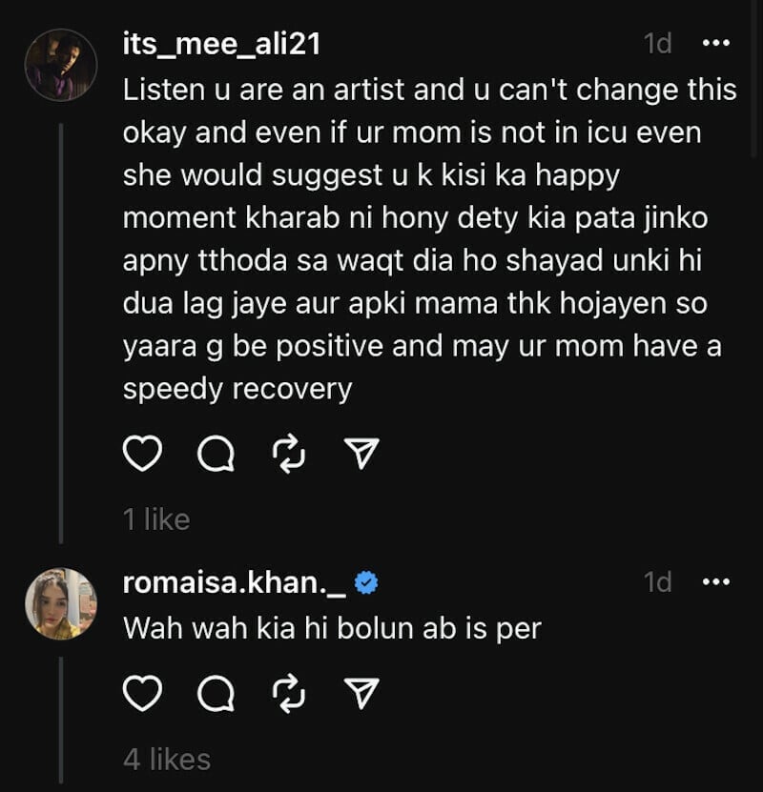Open the reply text "Wah wah kia hi bolun"
The height and width of the screenshot is (792, 763).
click(332, 628)
